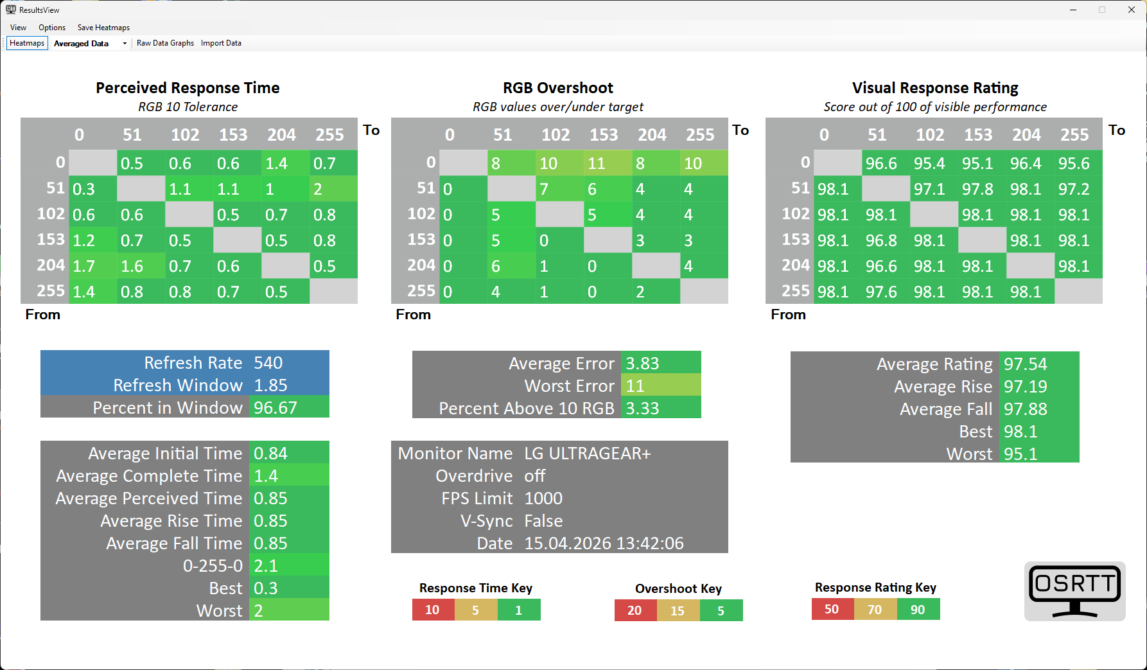Select the Heatmaps toolbar tab
This screenshot has width=1147, height=670.
(x=27, y=43)
